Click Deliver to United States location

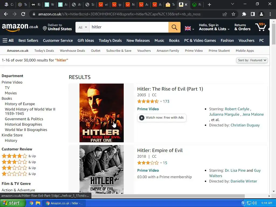(57, 27)
